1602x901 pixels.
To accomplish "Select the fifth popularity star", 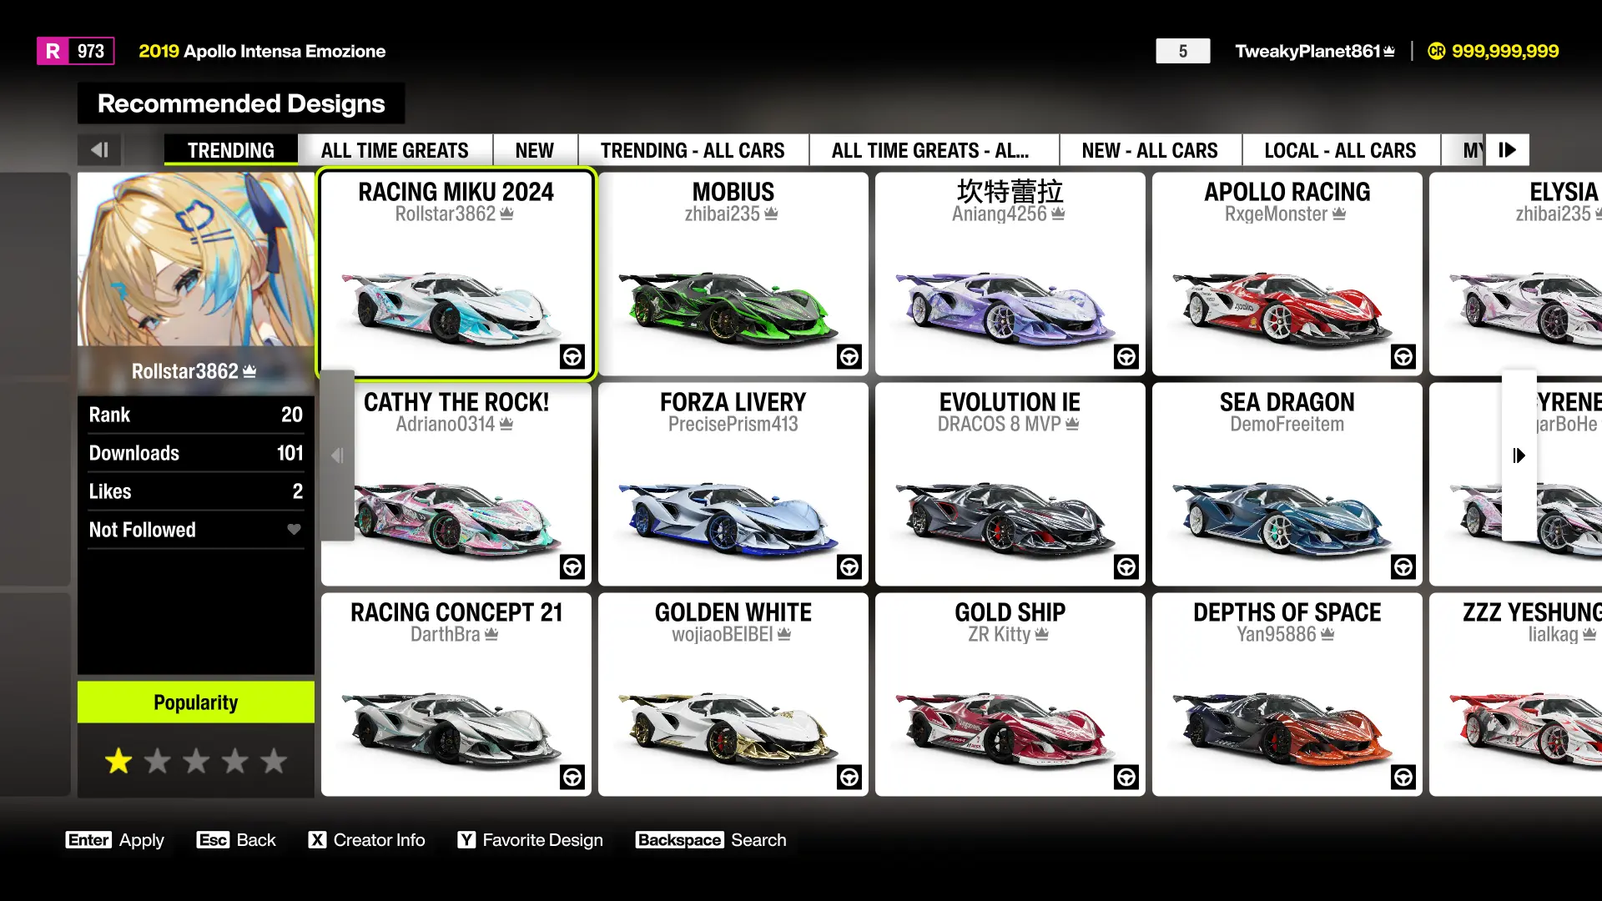I will (x=274, y=761).
